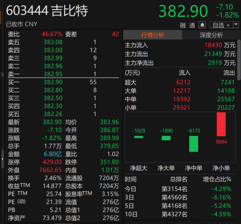This screenshot has height=224, width=241.
Task: Click the green 净超大 bar in chart
Action: click(x=139, y=137)
